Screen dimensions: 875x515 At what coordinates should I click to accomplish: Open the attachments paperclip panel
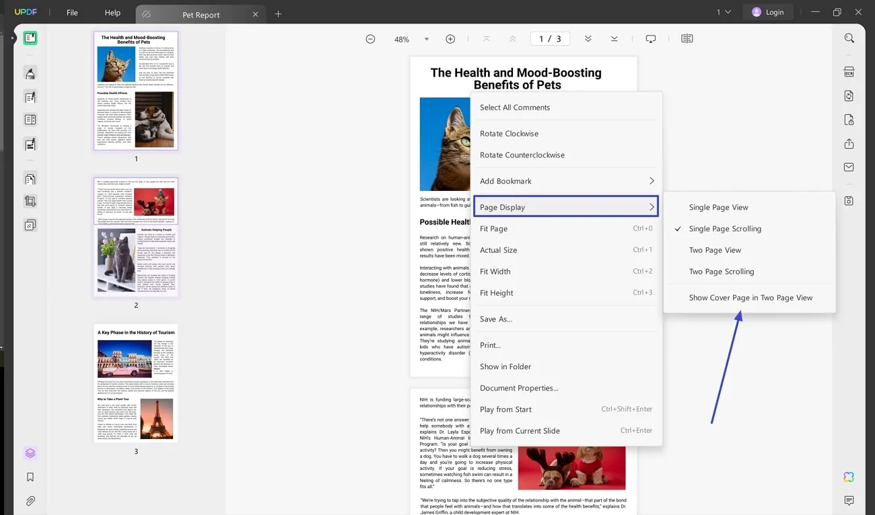pyautogui.click(x=30, y=501)
